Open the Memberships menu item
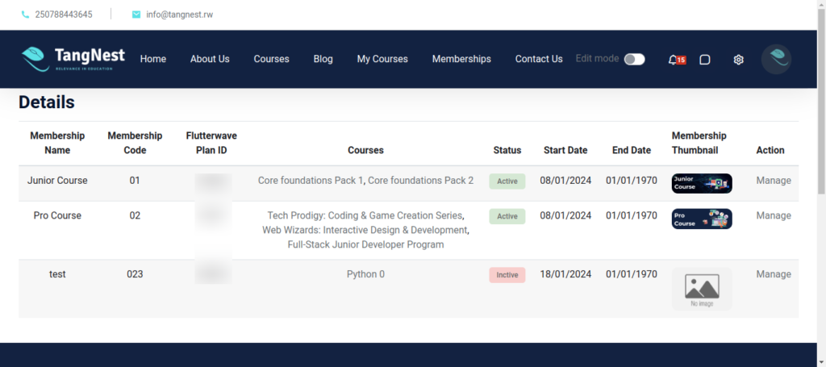The width and height of the screenshot is (826, 367). point(461,59)
